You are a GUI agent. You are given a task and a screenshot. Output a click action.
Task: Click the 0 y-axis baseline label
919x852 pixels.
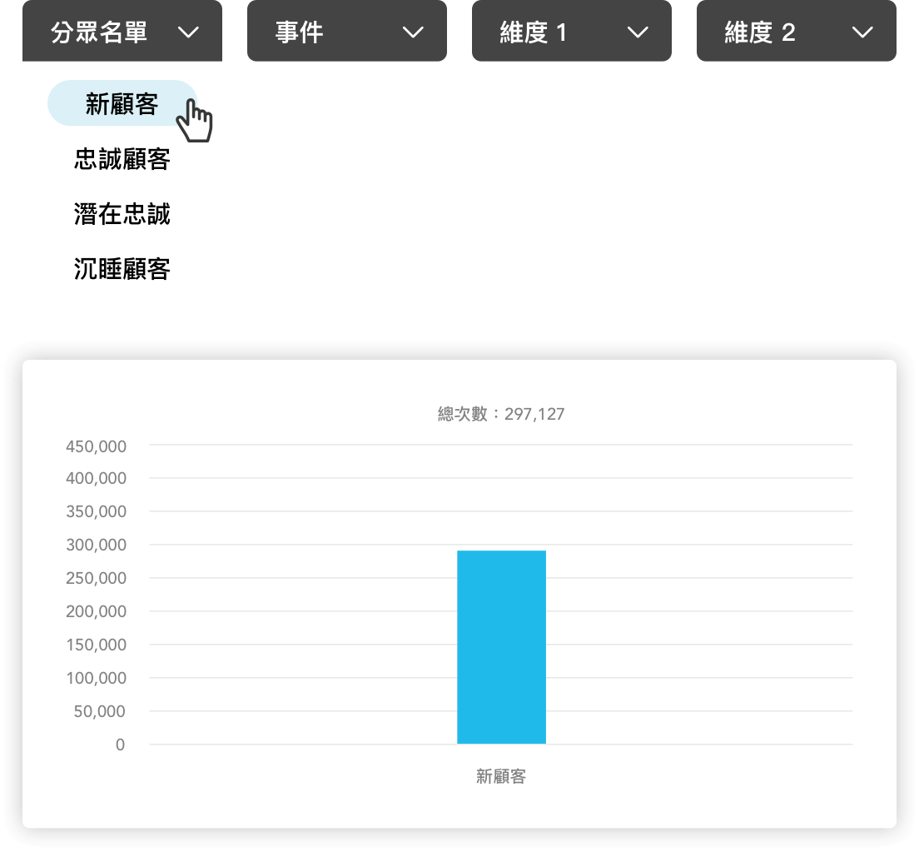point(120,745)
